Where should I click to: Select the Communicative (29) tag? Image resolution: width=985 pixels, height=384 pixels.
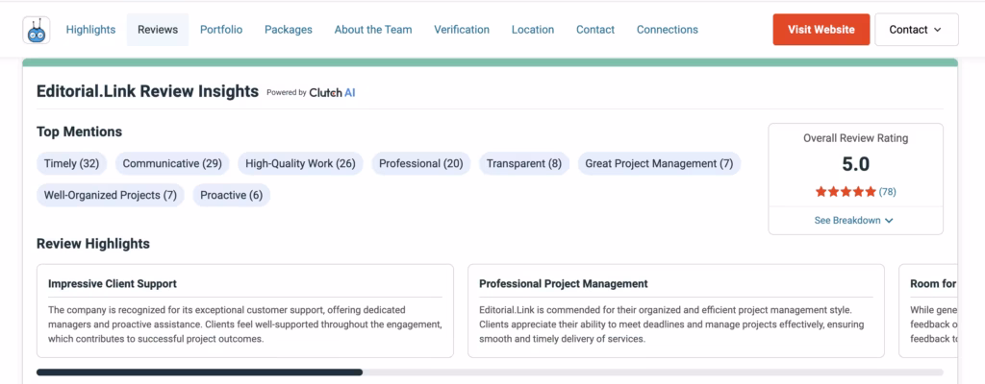pyautogui.click(x=172, y=164)
